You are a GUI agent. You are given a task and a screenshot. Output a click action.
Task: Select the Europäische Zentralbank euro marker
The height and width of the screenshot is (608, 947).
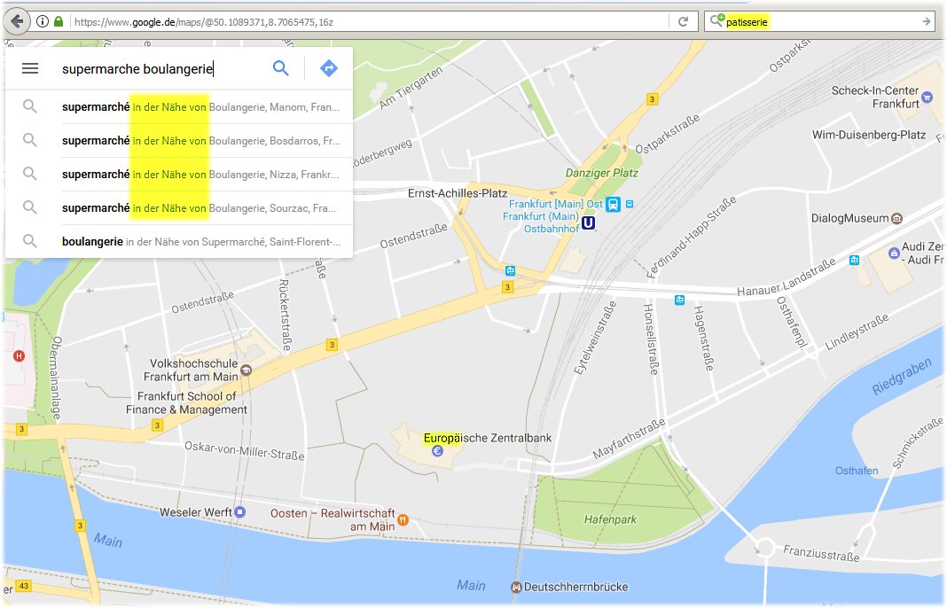pyautogui.click(x=437, y=450)
